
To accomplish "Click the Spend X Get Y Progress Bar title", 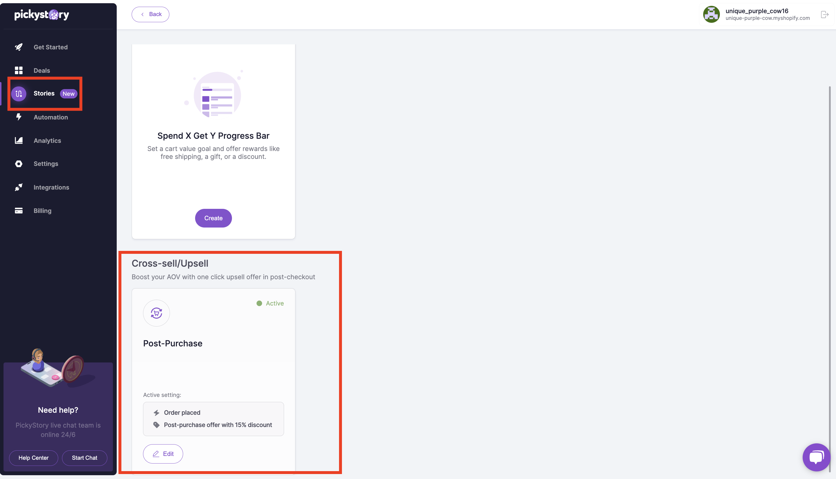I will tap(214, 136).
